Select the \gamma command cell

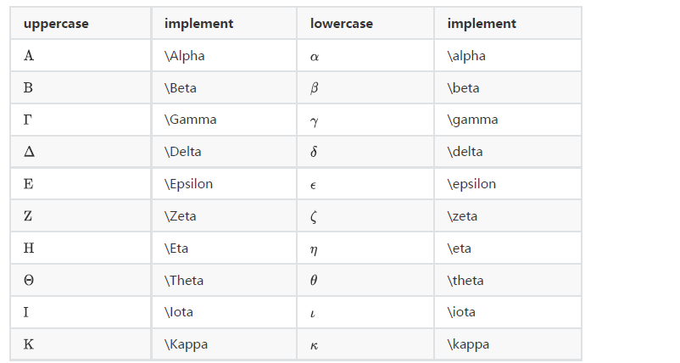(472, 120)
